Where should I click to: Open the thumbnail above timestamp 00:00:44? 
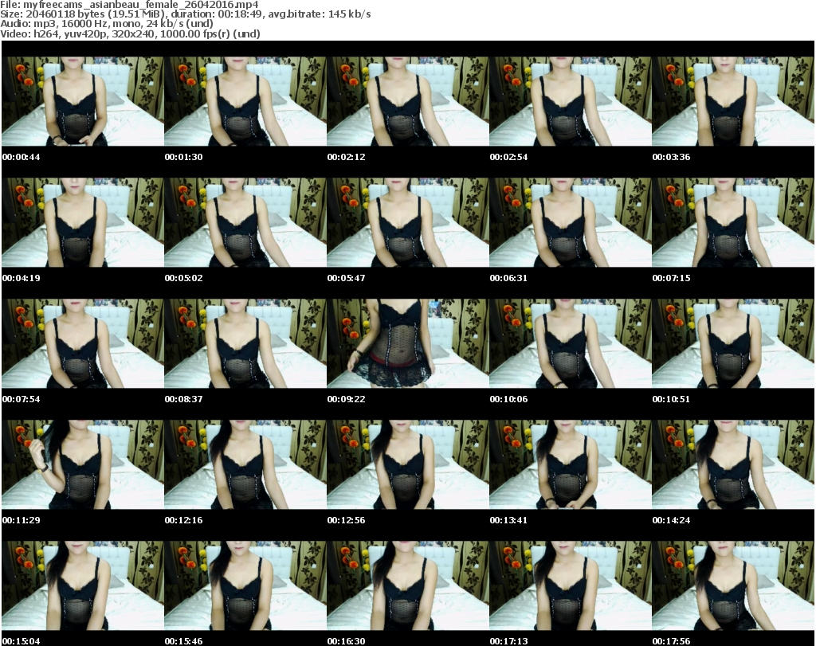tap(83, 101)
